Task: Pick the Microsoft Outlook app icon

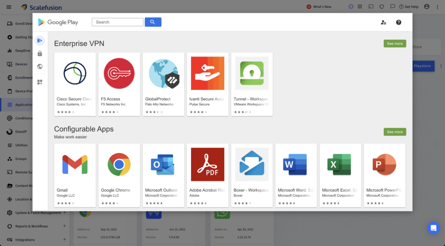Action: click(163, 164)
